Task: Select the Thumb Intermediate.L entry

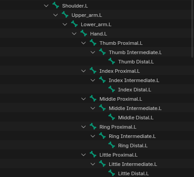Action: click(x=135, y=52)
